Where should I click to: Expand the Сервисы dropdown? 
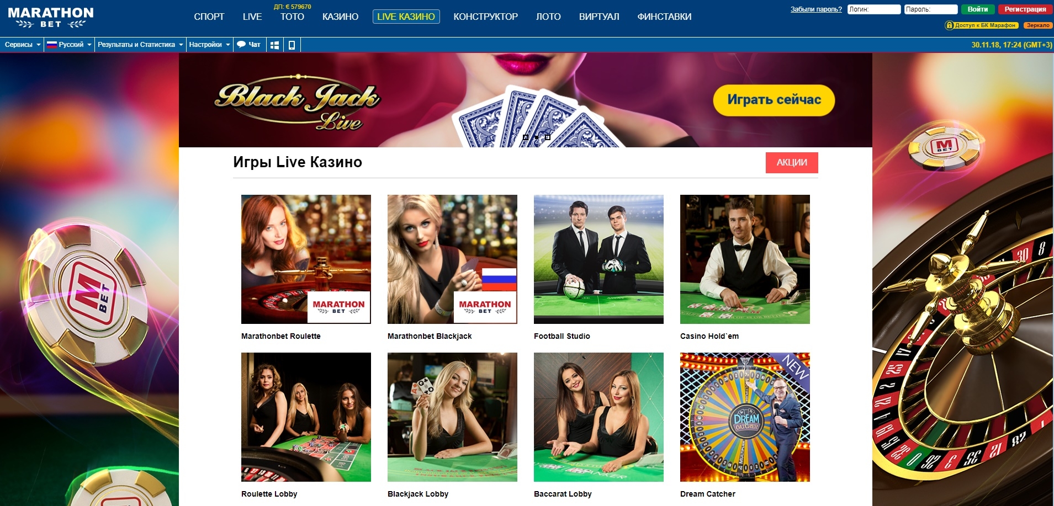click(22, 45)
